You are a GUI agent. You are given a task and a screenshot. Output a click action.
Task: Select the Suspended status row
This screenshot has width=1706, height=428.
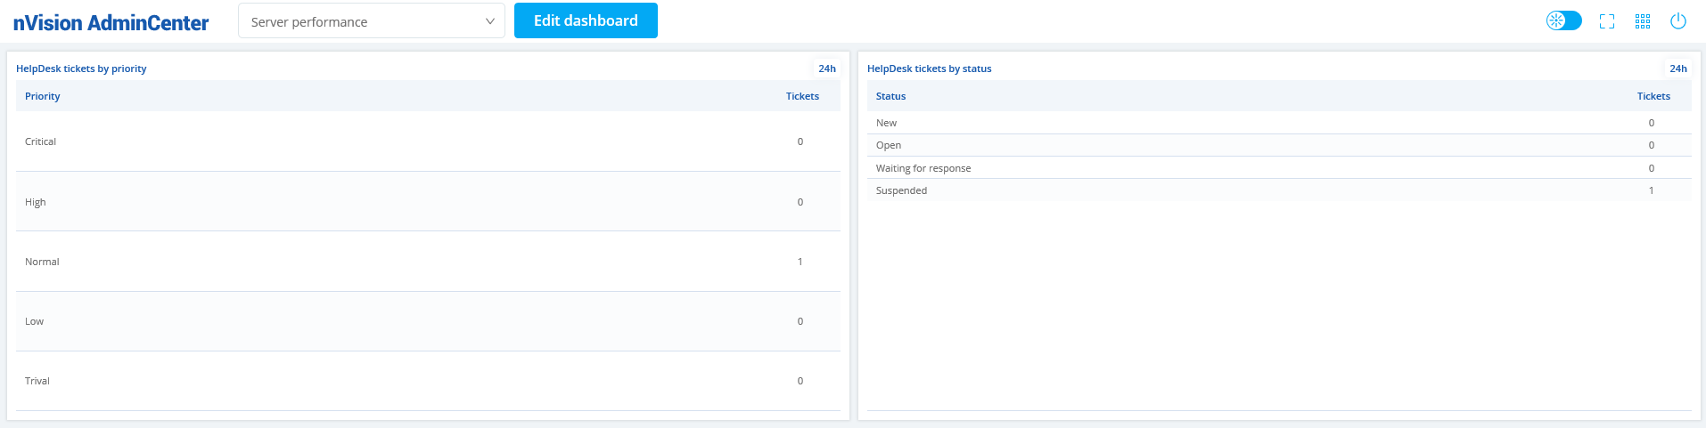(x=1279, y=190)
